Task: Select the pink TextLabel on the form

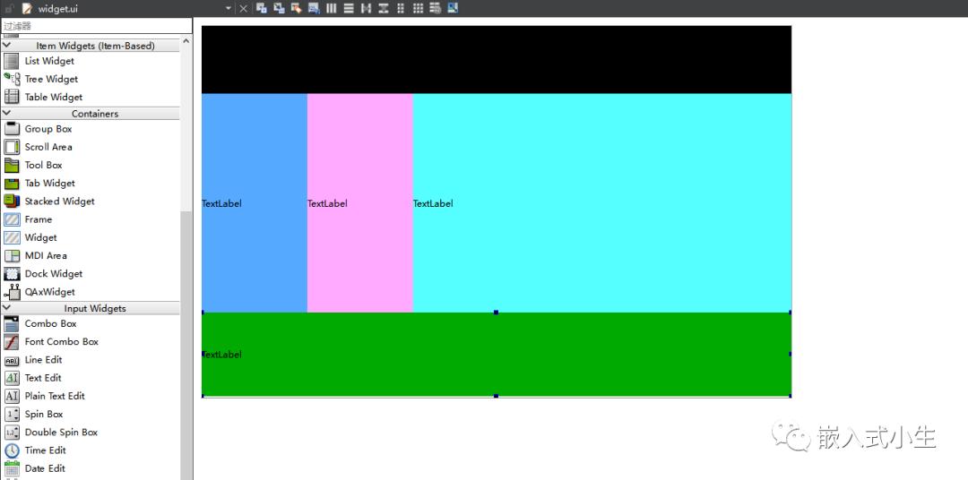Action: (x=360, y=203)
